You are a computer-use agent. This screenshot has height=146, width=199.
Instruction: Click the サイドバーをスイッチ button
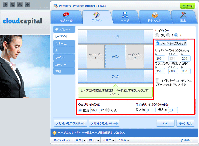point(171,43)
